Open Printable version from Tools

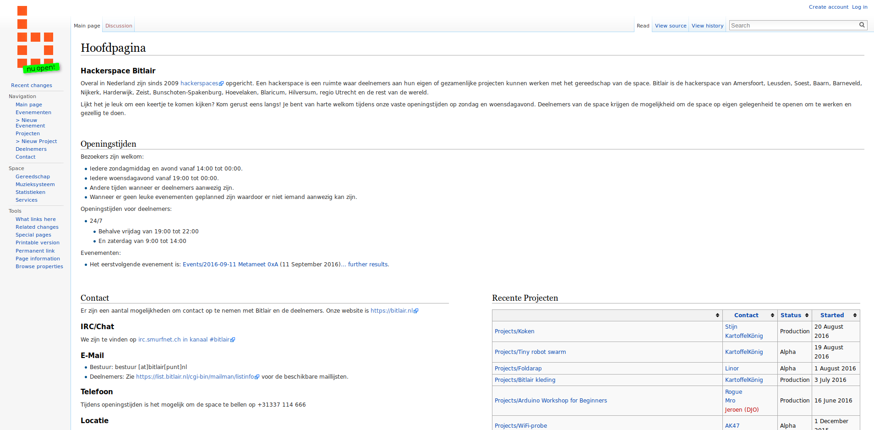coord(38,243)
